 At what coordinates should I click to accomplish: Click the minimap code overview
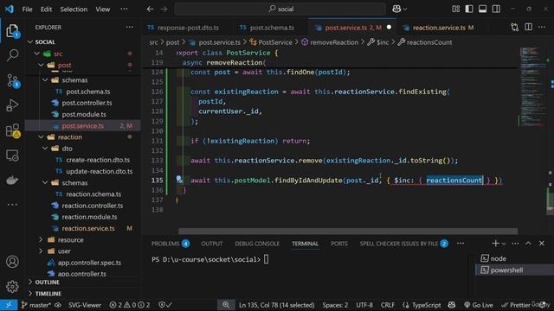pyautogui.click(x=532, y=88)
